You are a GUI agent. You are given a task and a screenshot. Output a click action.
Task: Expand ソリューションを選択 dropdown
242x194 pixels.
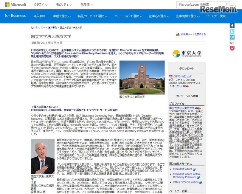(128, 16)
